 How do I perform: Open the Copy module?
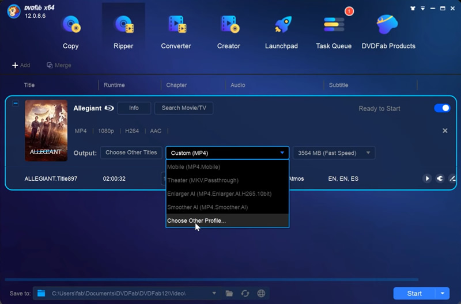(70, 32)
